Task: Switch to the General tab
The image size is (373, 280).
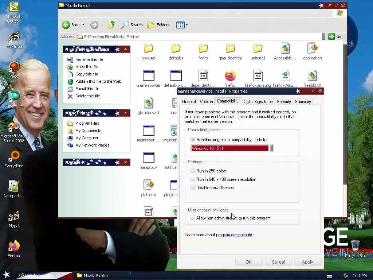Action: coord(189,102)
